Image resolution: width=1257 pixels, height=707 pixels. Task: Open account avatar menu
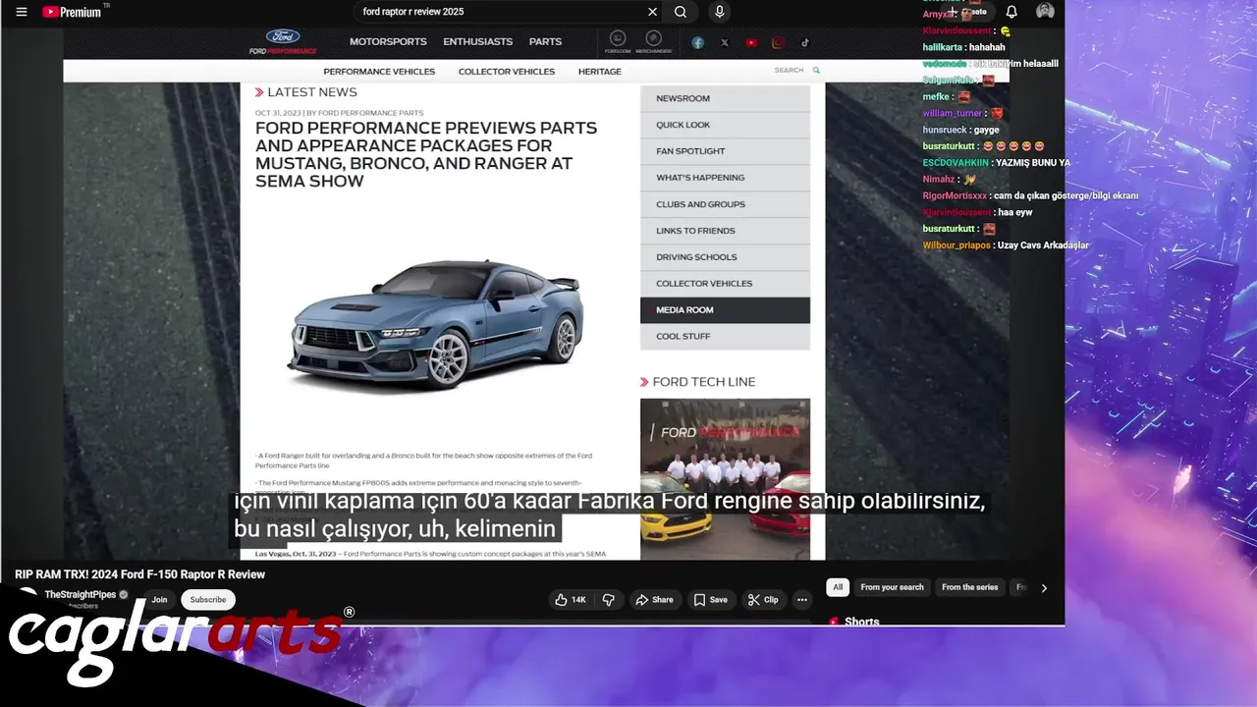point(1045,12)
